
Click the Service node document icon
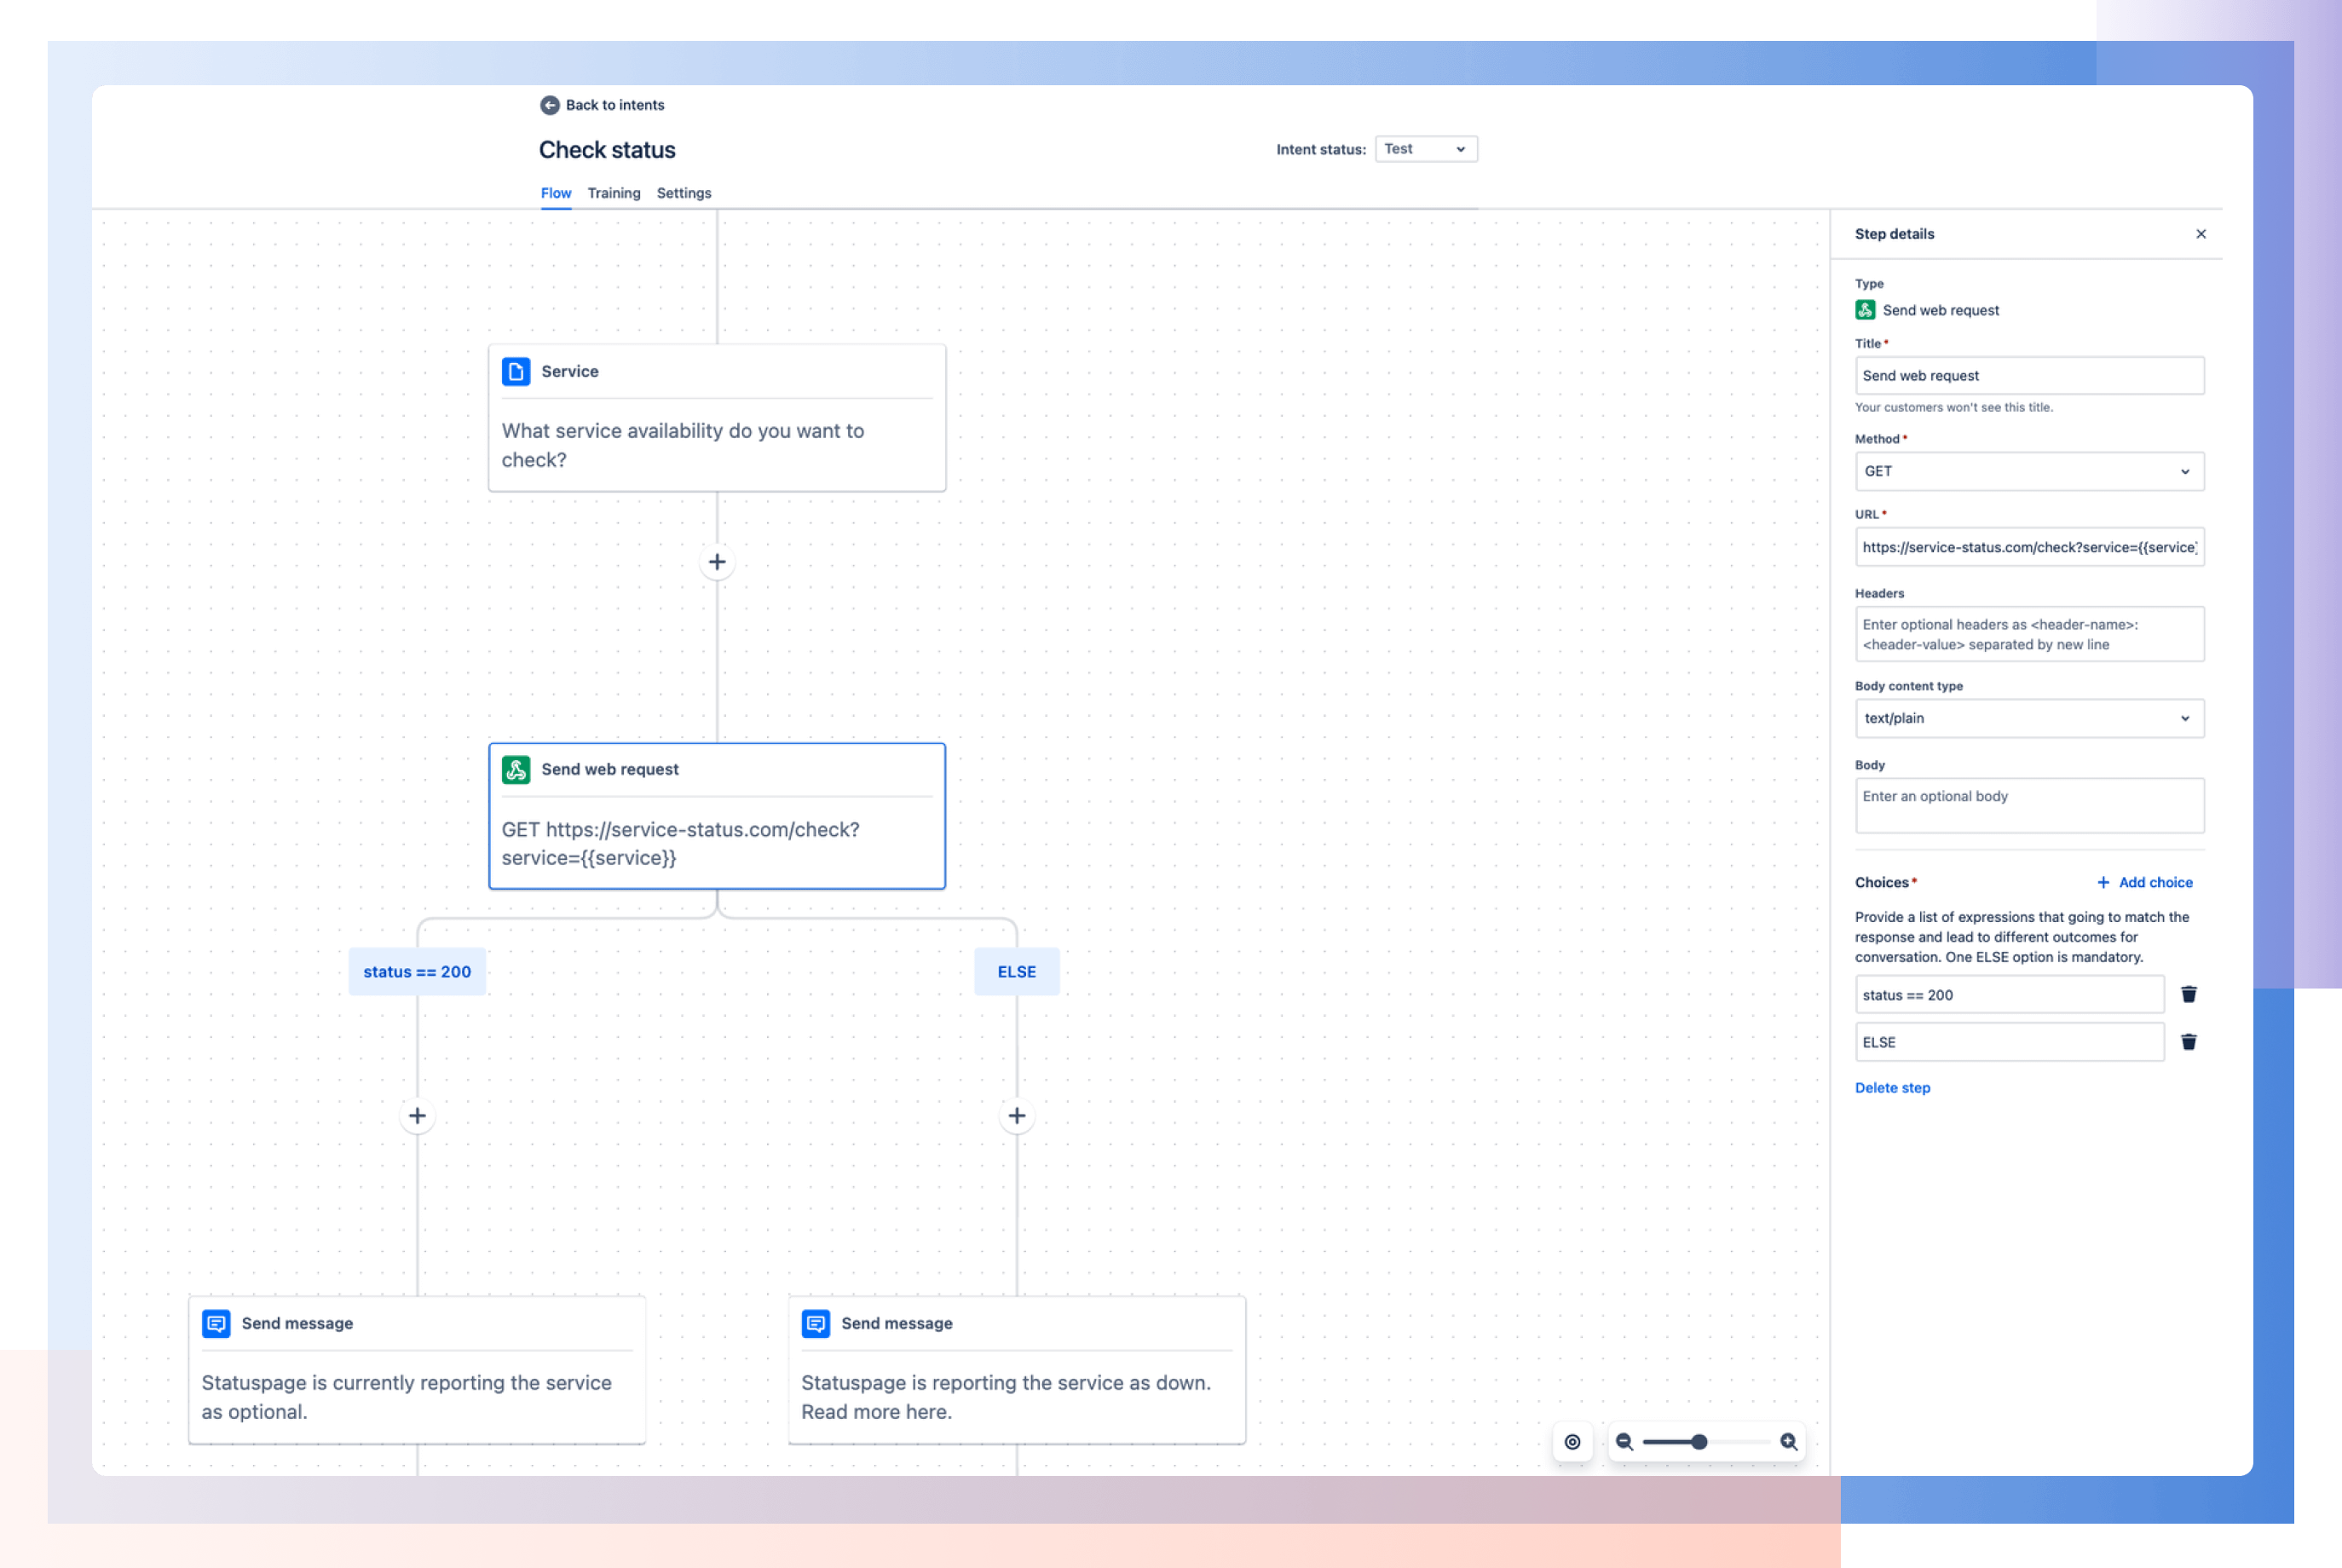click(518, 371)
